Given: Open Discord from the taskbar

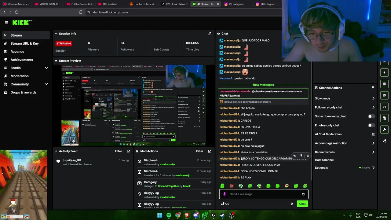Looking at the screenshot, I should point(196,215).
